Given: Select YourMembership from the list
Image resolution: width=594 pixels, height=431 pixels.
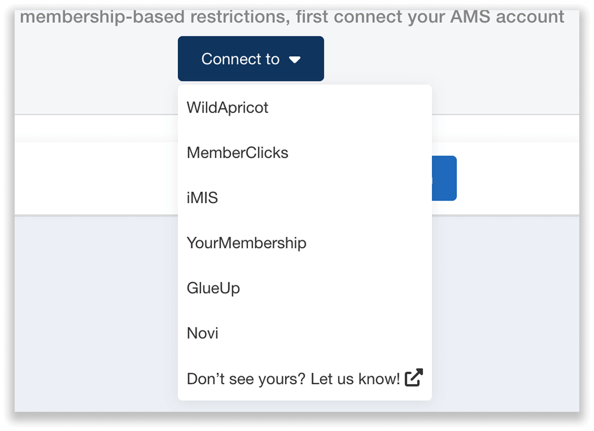Looking at the screenshot, I should [247, 243].
